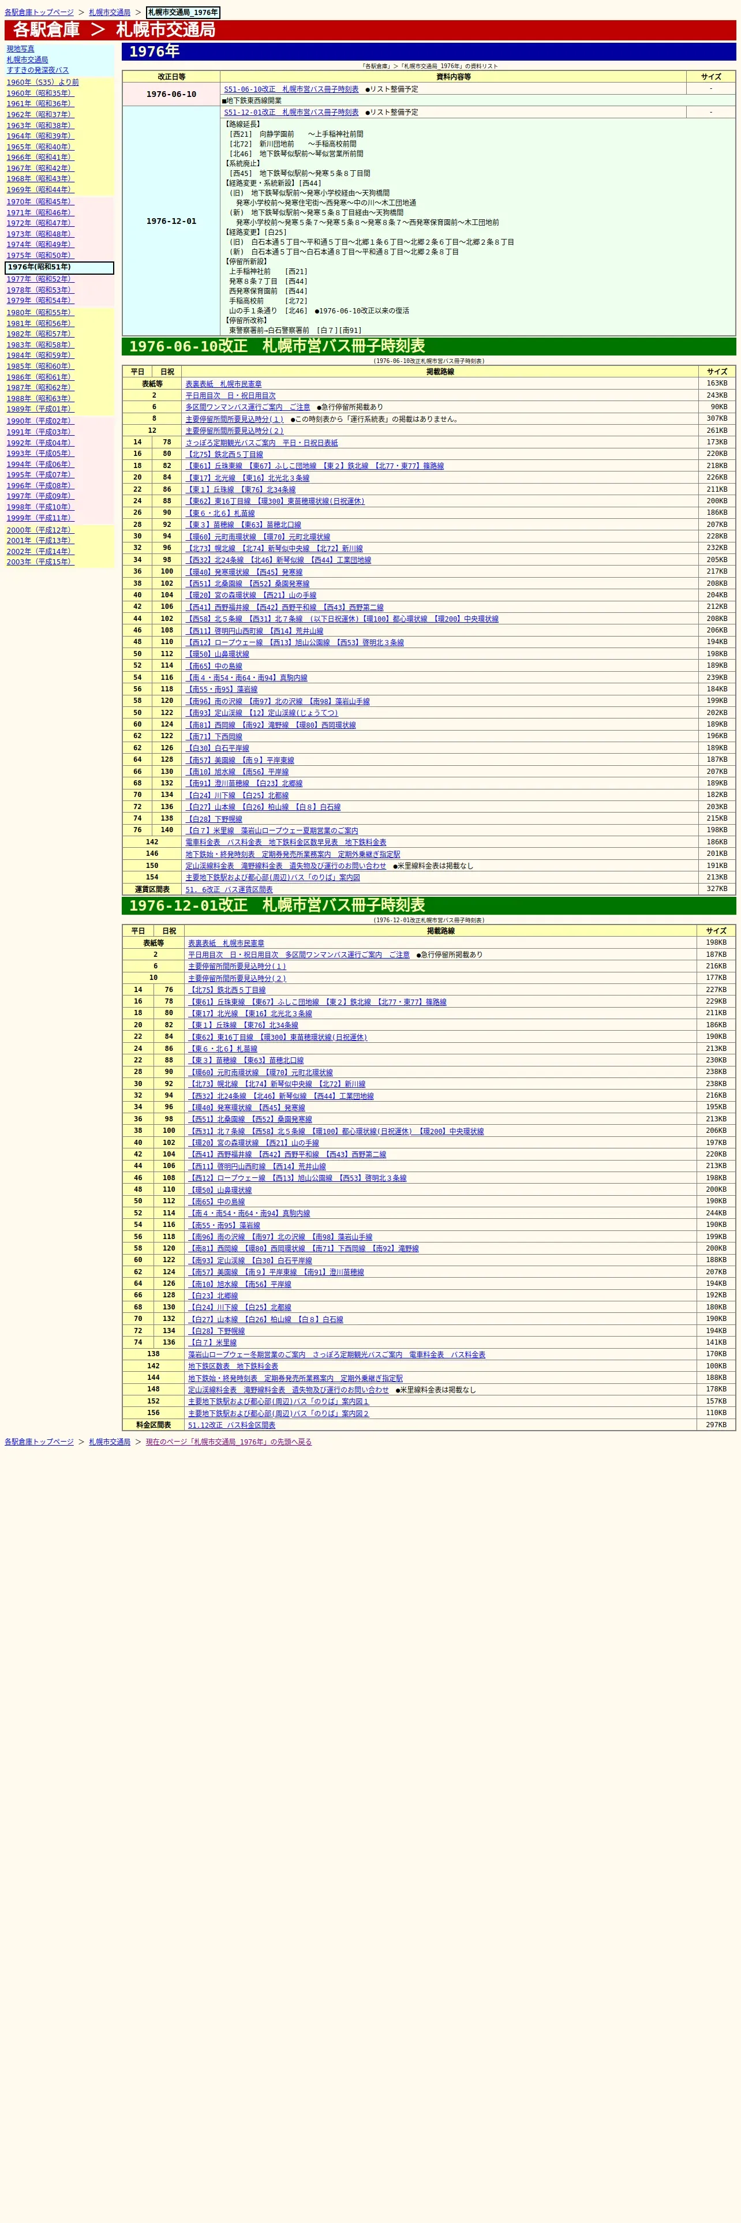Open 1985年（昭和60年）from the year list

tap(40, 367)
